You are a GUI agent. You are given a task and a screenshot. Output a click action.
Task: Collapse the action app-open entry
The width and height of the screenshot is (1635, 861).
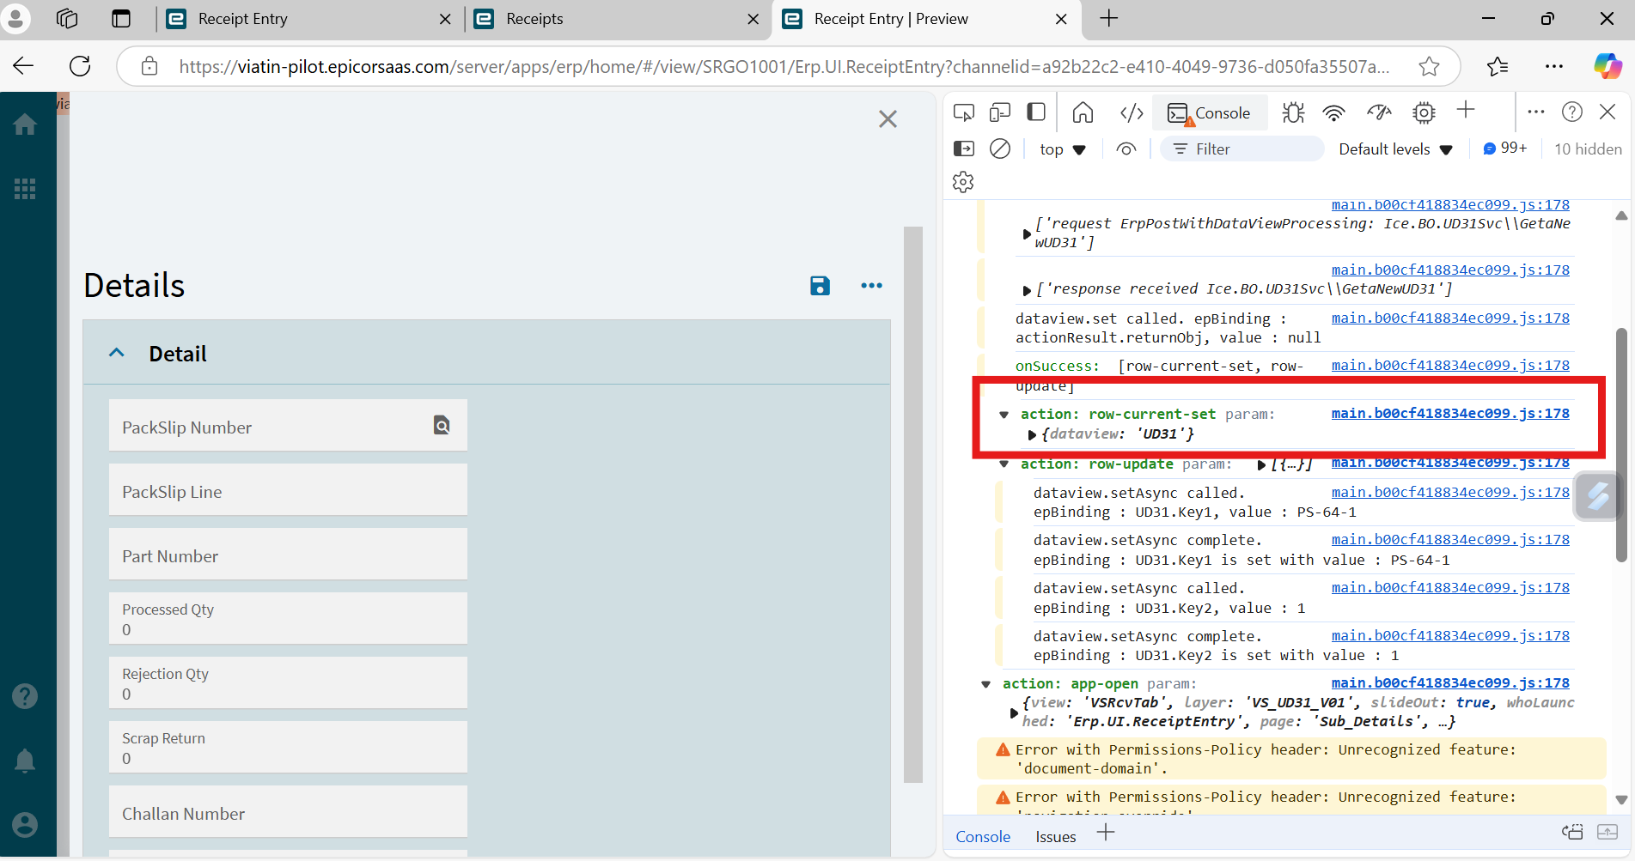[x=985, y=684]
